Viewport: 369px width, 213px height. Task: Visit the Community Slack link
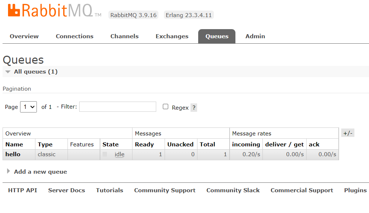(x=233, y=190)
